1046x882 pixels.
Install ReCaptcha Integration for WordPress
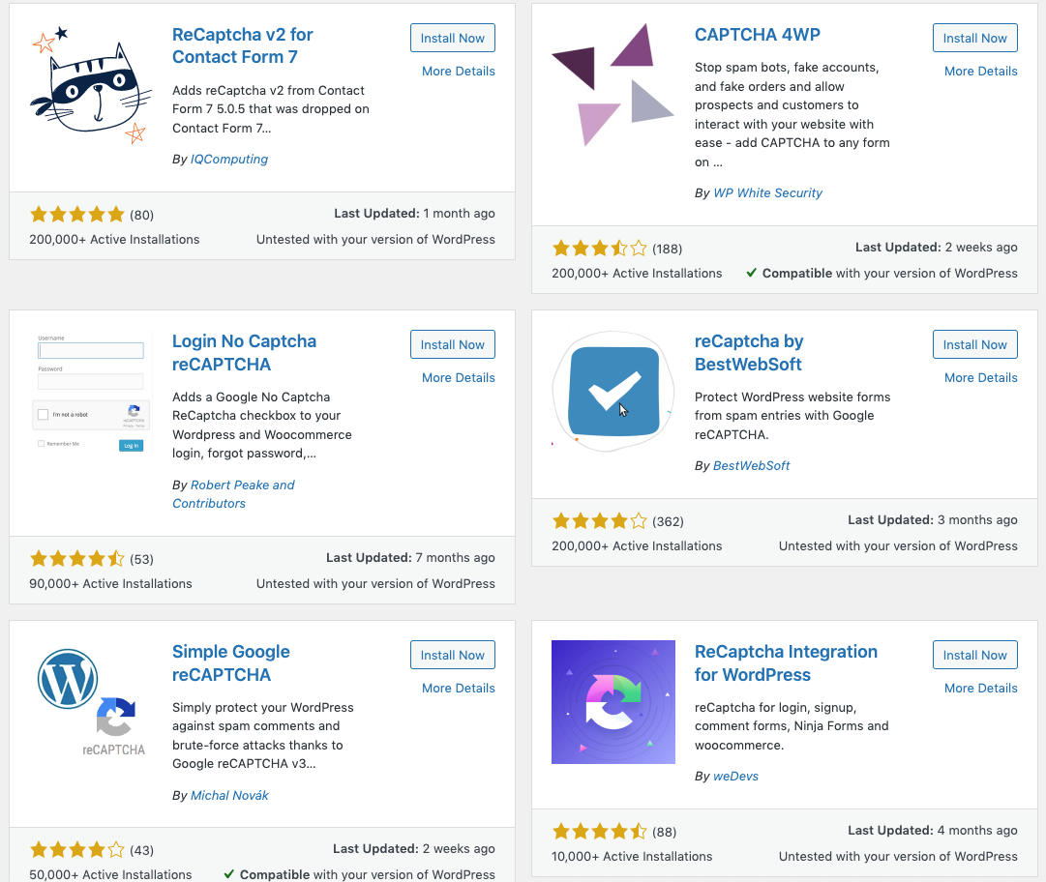[x=974, y=656]
